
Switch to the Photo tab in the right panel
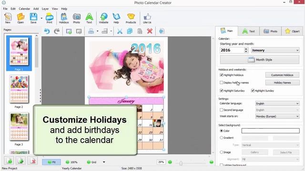tap(270, 31)
